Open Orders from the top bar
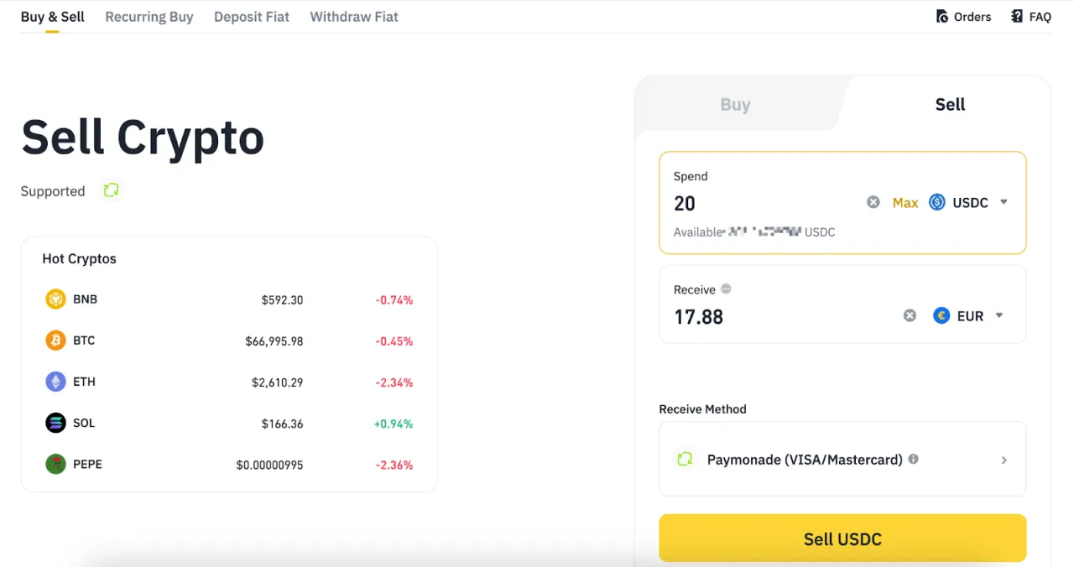Viewport: 1074px width, 567px height. 963,16
